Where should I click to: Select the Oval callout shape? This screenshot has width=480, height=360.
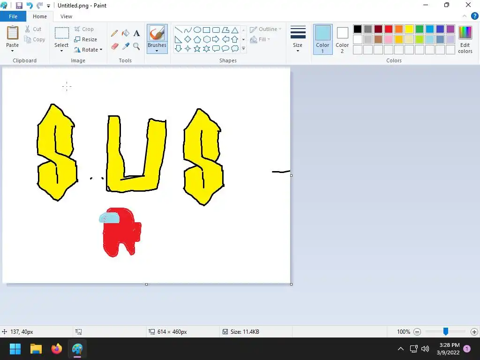225,48
